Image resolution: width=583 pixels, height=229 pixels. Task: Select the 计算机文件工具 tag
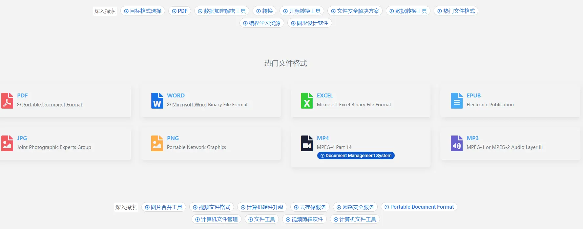click(x=355, y=219)
